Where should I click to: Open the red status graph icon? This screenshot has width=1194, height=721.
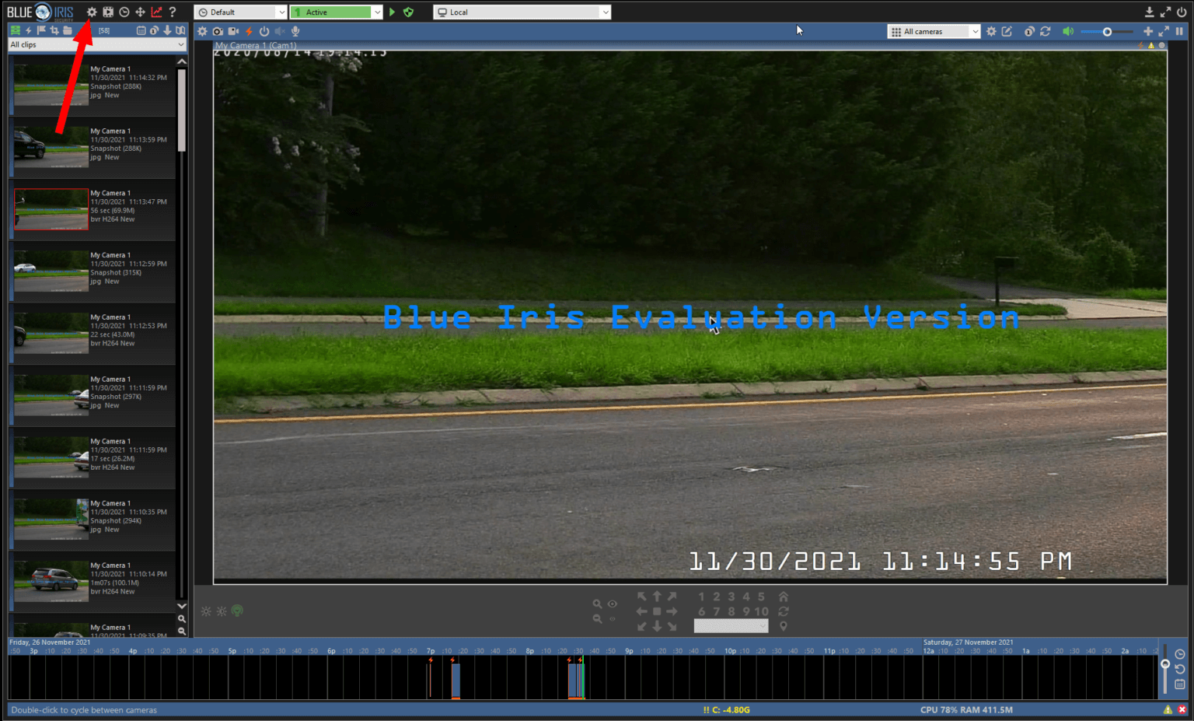coord(156,12)
